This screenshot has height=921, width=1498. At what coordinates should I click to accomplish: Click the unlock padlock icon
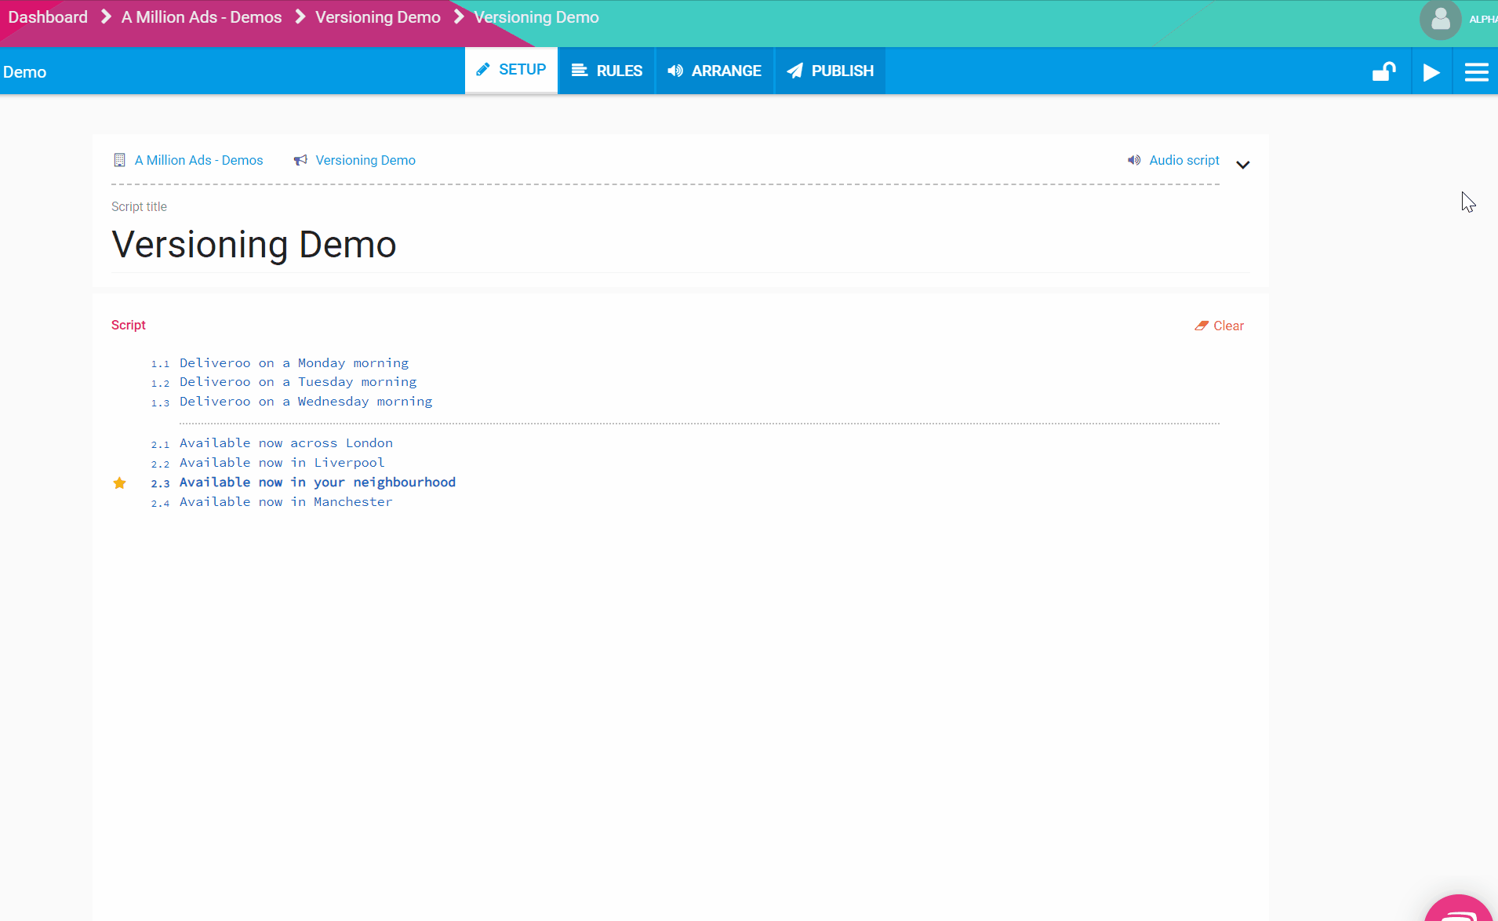[x=1383, y=72]
